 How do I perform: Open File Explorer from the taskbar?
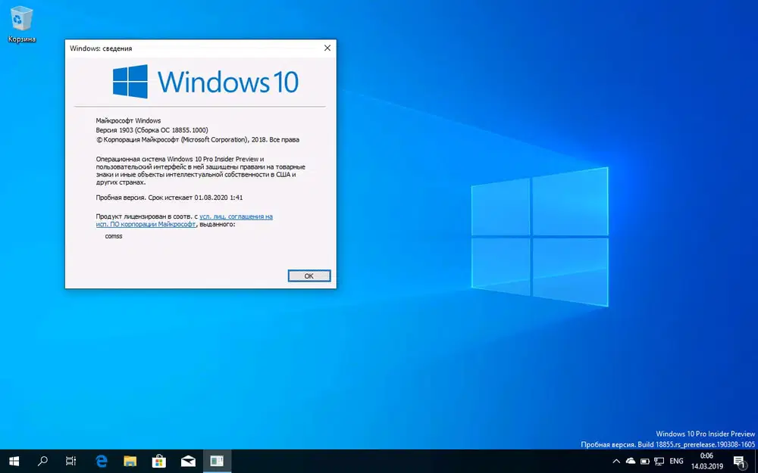[130, 461]
